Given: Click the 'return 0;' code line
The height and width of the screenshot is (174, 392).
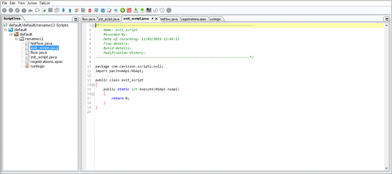Looking at the screenshot, I should [x=121, y=98].
